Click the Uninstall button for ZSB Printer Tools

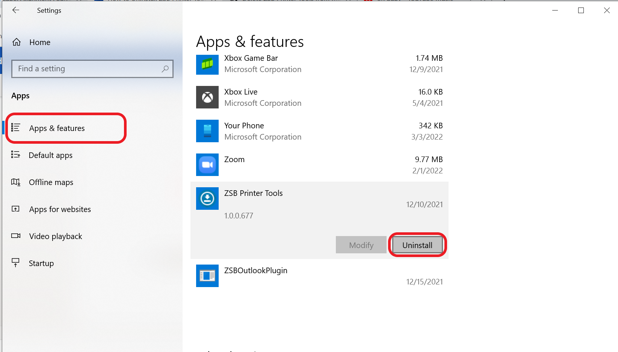click(x=417, y=245)
